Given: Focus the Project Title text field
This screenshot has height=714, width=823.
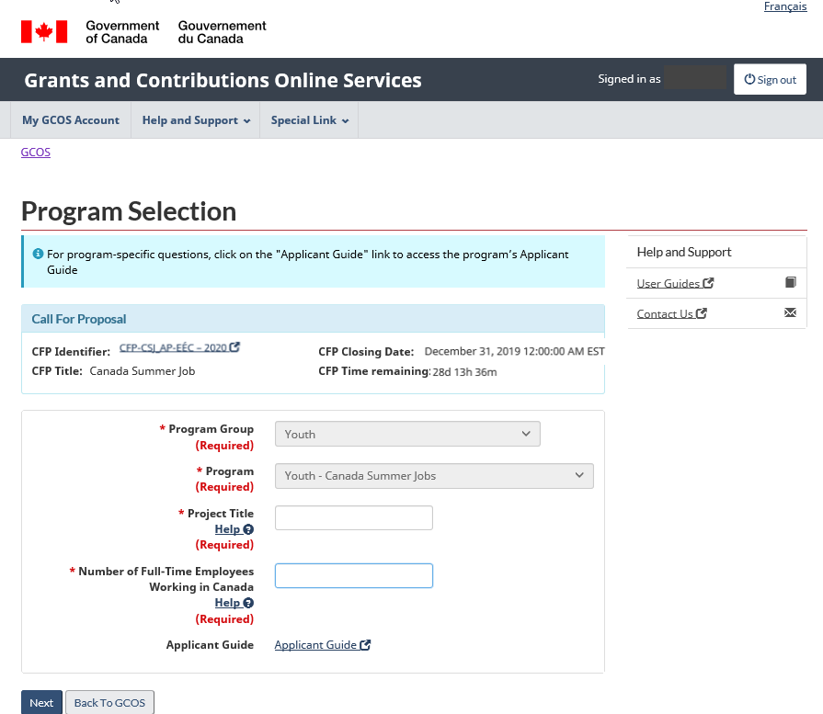Looking at the screenshot, I should coord(353,518).
